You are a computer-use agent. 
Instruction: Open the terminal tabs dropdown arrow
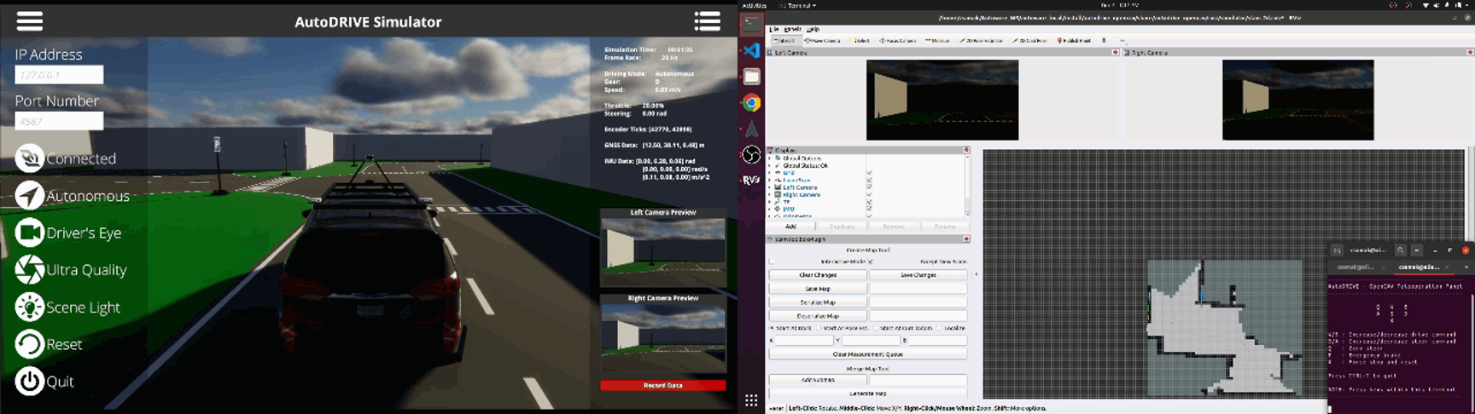pyautogui.click(x=1466, y=267)
